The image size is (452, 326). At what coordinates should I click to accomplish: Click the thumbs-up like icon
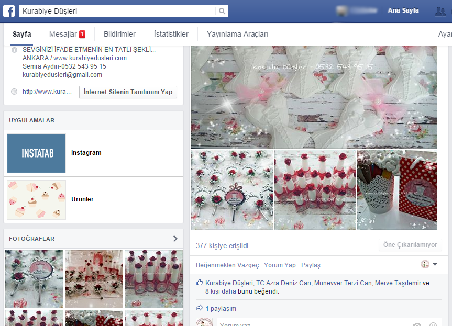pyautogui.click(x=199, y=282)
